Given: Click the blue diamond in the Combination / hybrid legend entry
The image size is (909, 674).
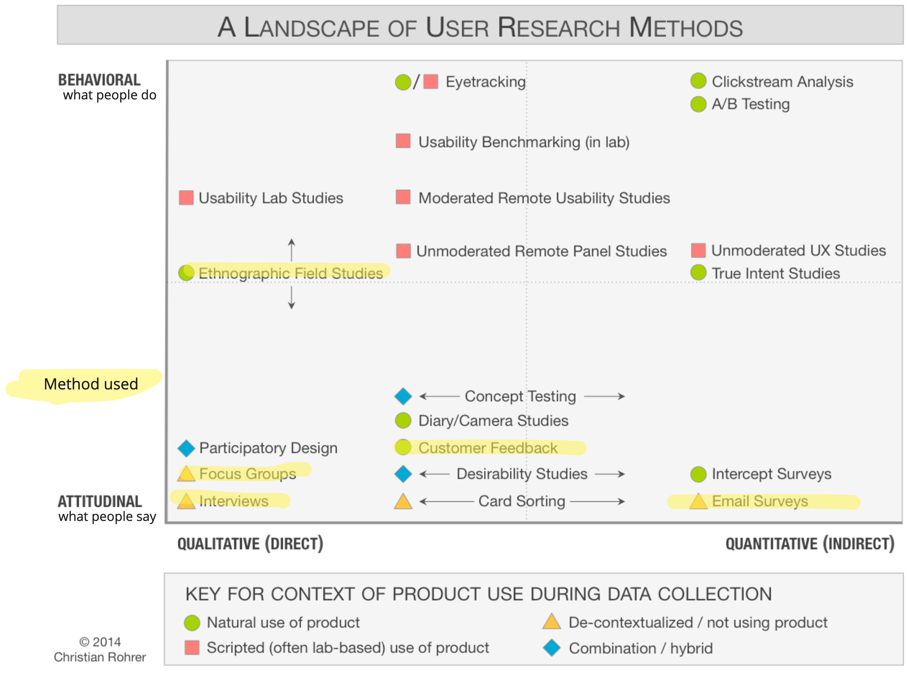Looking at the screenshot, I should (551, 648).
